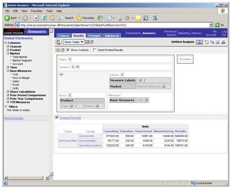Click the Go button next to address bar
This screenshot has height=188, width=232.
(x=219, y=25)
